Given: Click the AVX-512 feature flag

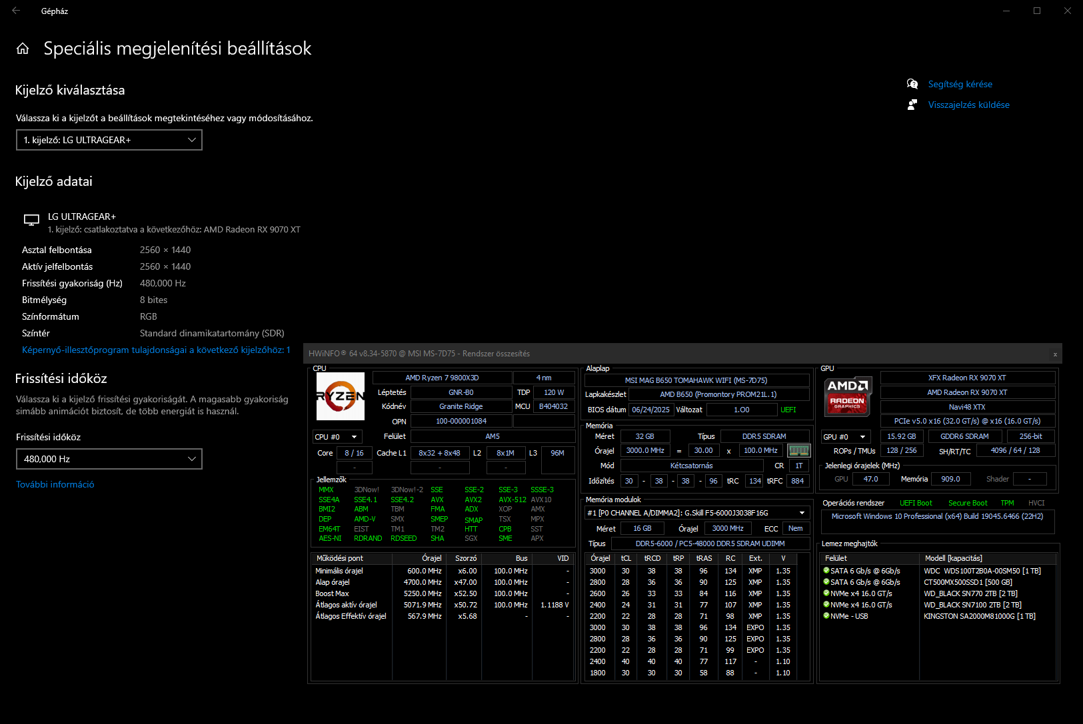Looking at the screenshot, I should click(x=513, y=500).
